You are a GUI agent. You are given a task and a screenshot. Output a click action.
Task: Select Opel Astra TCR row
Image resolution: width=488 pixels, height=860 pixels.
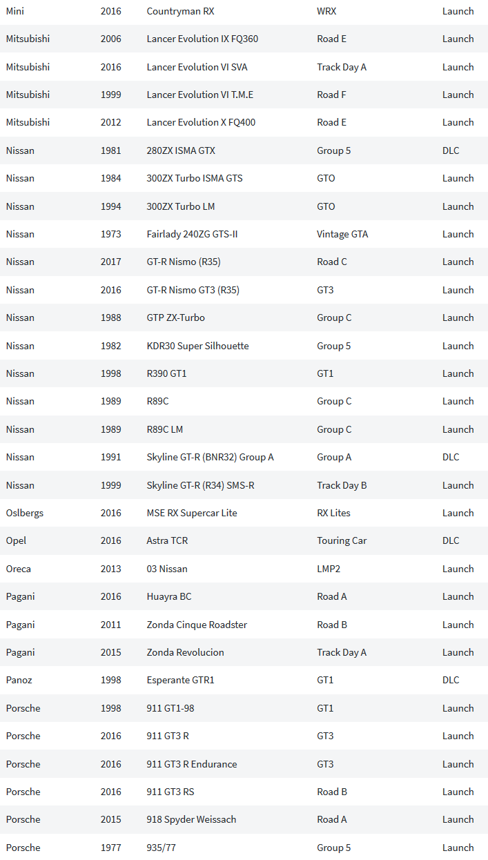click(x=244, y=540)
